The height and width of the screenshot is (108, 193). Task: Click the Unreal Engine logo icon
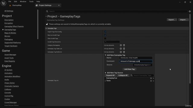tap(3, 3)
